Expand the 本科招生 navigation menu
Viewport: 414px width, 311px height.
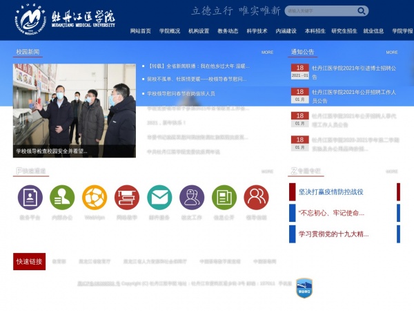tap(315, 31)
